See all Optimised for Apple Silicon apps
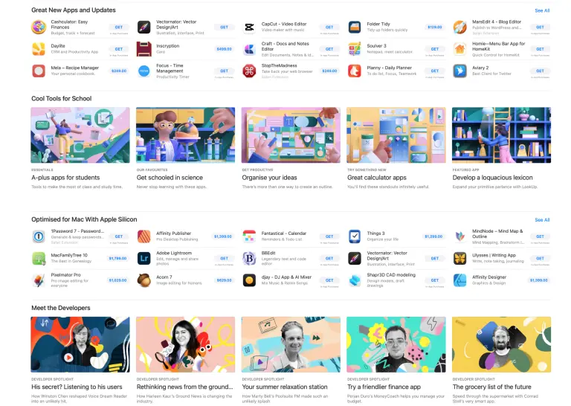571x406 pixels. [542, 220]
